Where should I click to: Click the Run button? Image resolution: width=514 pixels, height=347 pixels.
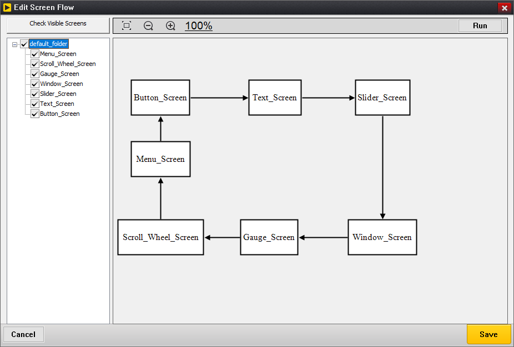coord(480,25)
